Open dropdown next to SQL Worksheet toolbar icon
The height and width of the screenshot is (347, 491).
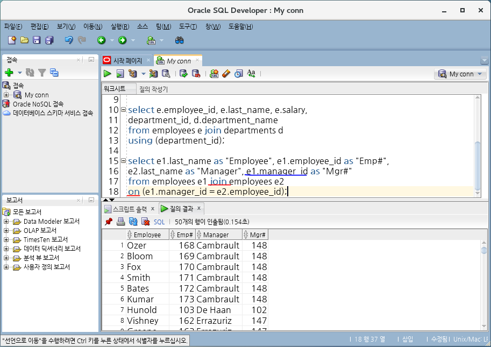point(161,40)
